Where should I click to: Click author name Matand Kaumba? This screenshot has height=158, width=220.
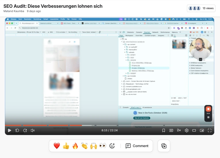14,11
